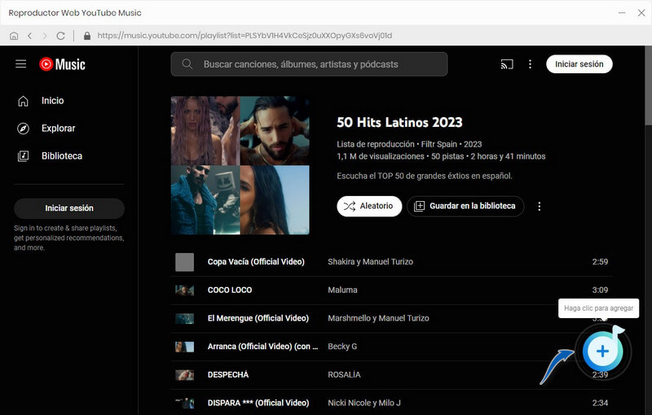The width and height of the screenshot is (652, 415).
Task: Open artist Shakira y Manuel Turizo
Action: point(370,262)
